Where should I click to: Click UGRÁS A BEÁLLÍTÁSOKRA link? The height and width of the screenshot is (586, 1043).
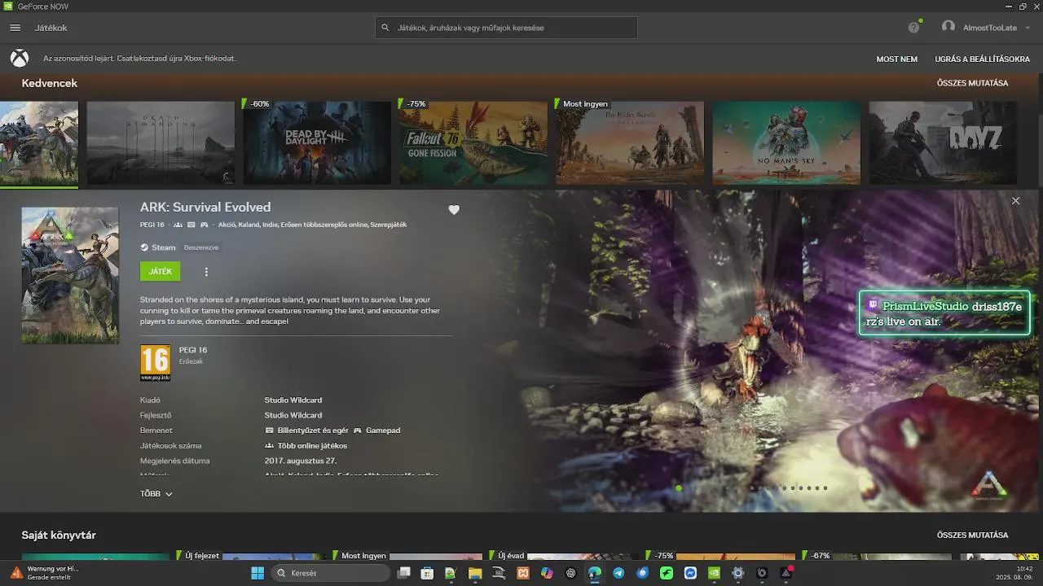coord(982,59)
